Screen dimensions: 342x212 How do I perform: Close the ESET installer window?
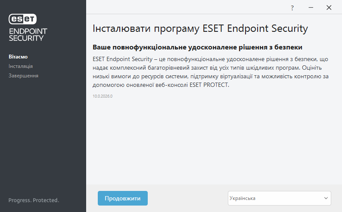click(x=329, y=8)
